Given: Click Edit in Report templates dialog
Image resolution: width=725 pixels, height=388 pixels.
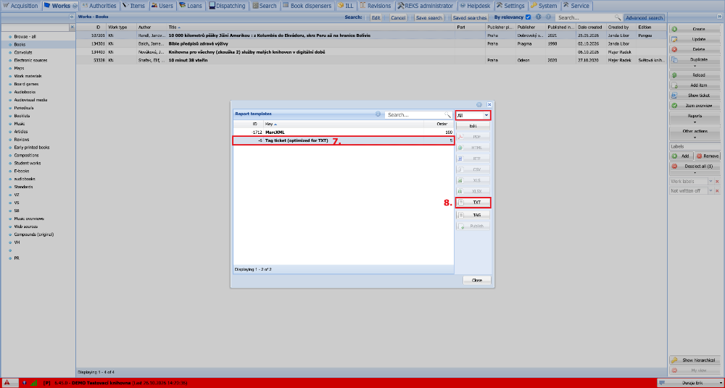Looking at the screenshot, I should click(x=473, y=126).
